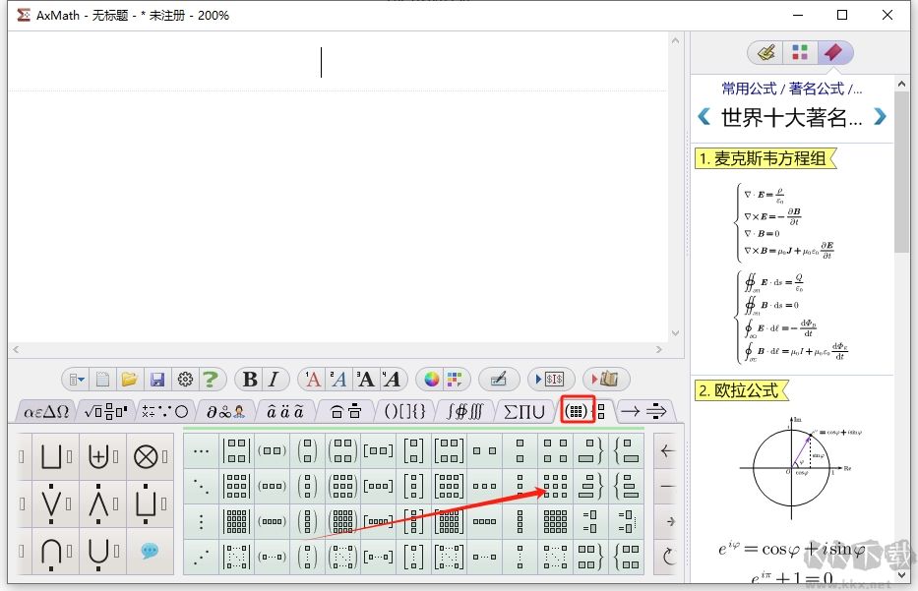Open the AxMath settings gear

(185, 379)
